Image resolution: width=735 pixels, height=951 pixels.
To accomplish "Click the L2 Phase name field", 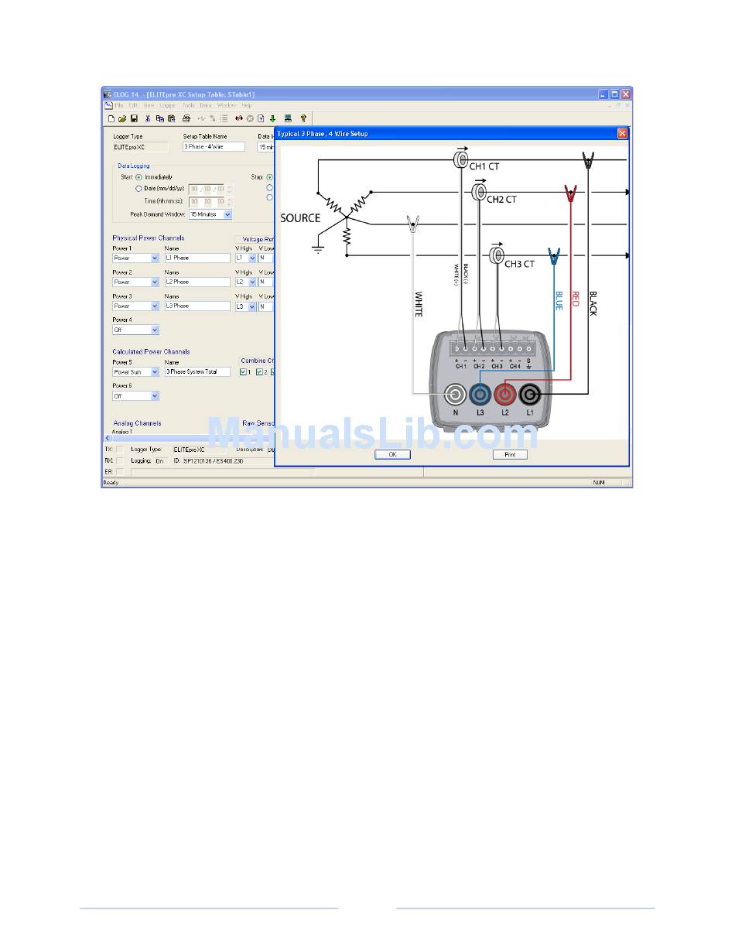I will (197, 282).
